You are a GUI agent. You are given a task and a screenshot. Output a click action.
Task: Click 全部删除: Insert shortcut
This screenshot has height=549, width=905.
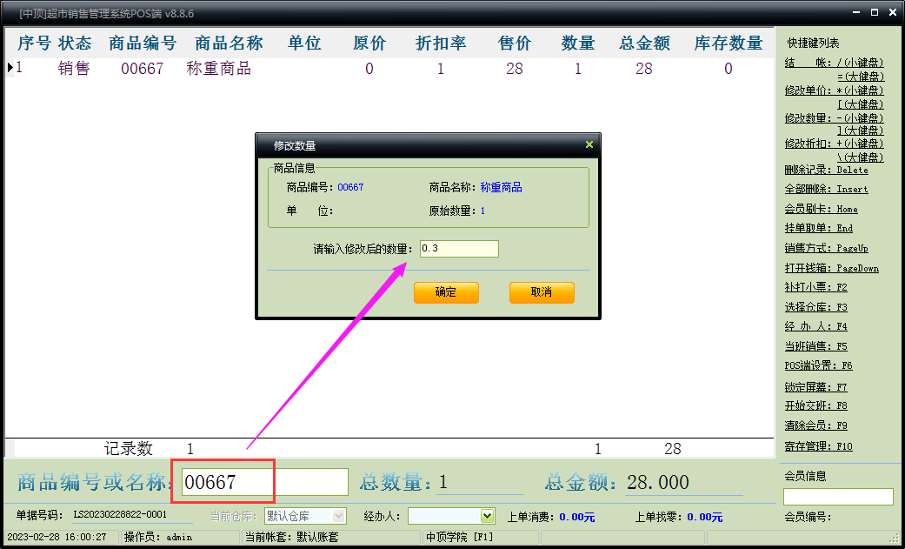(827, 189)
